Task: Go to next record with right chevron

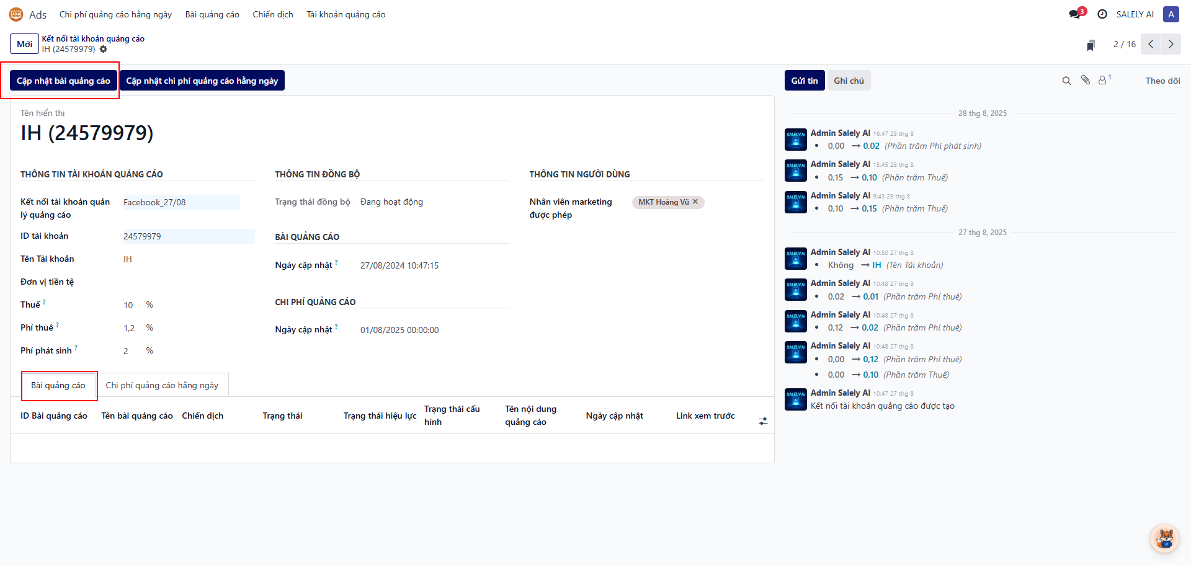Action: pos(1171,44)
